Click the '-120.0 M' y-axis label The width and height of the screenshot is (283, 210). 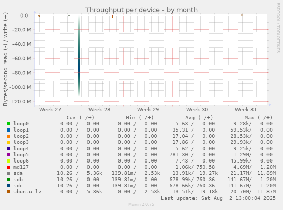(x=20, y=102)
